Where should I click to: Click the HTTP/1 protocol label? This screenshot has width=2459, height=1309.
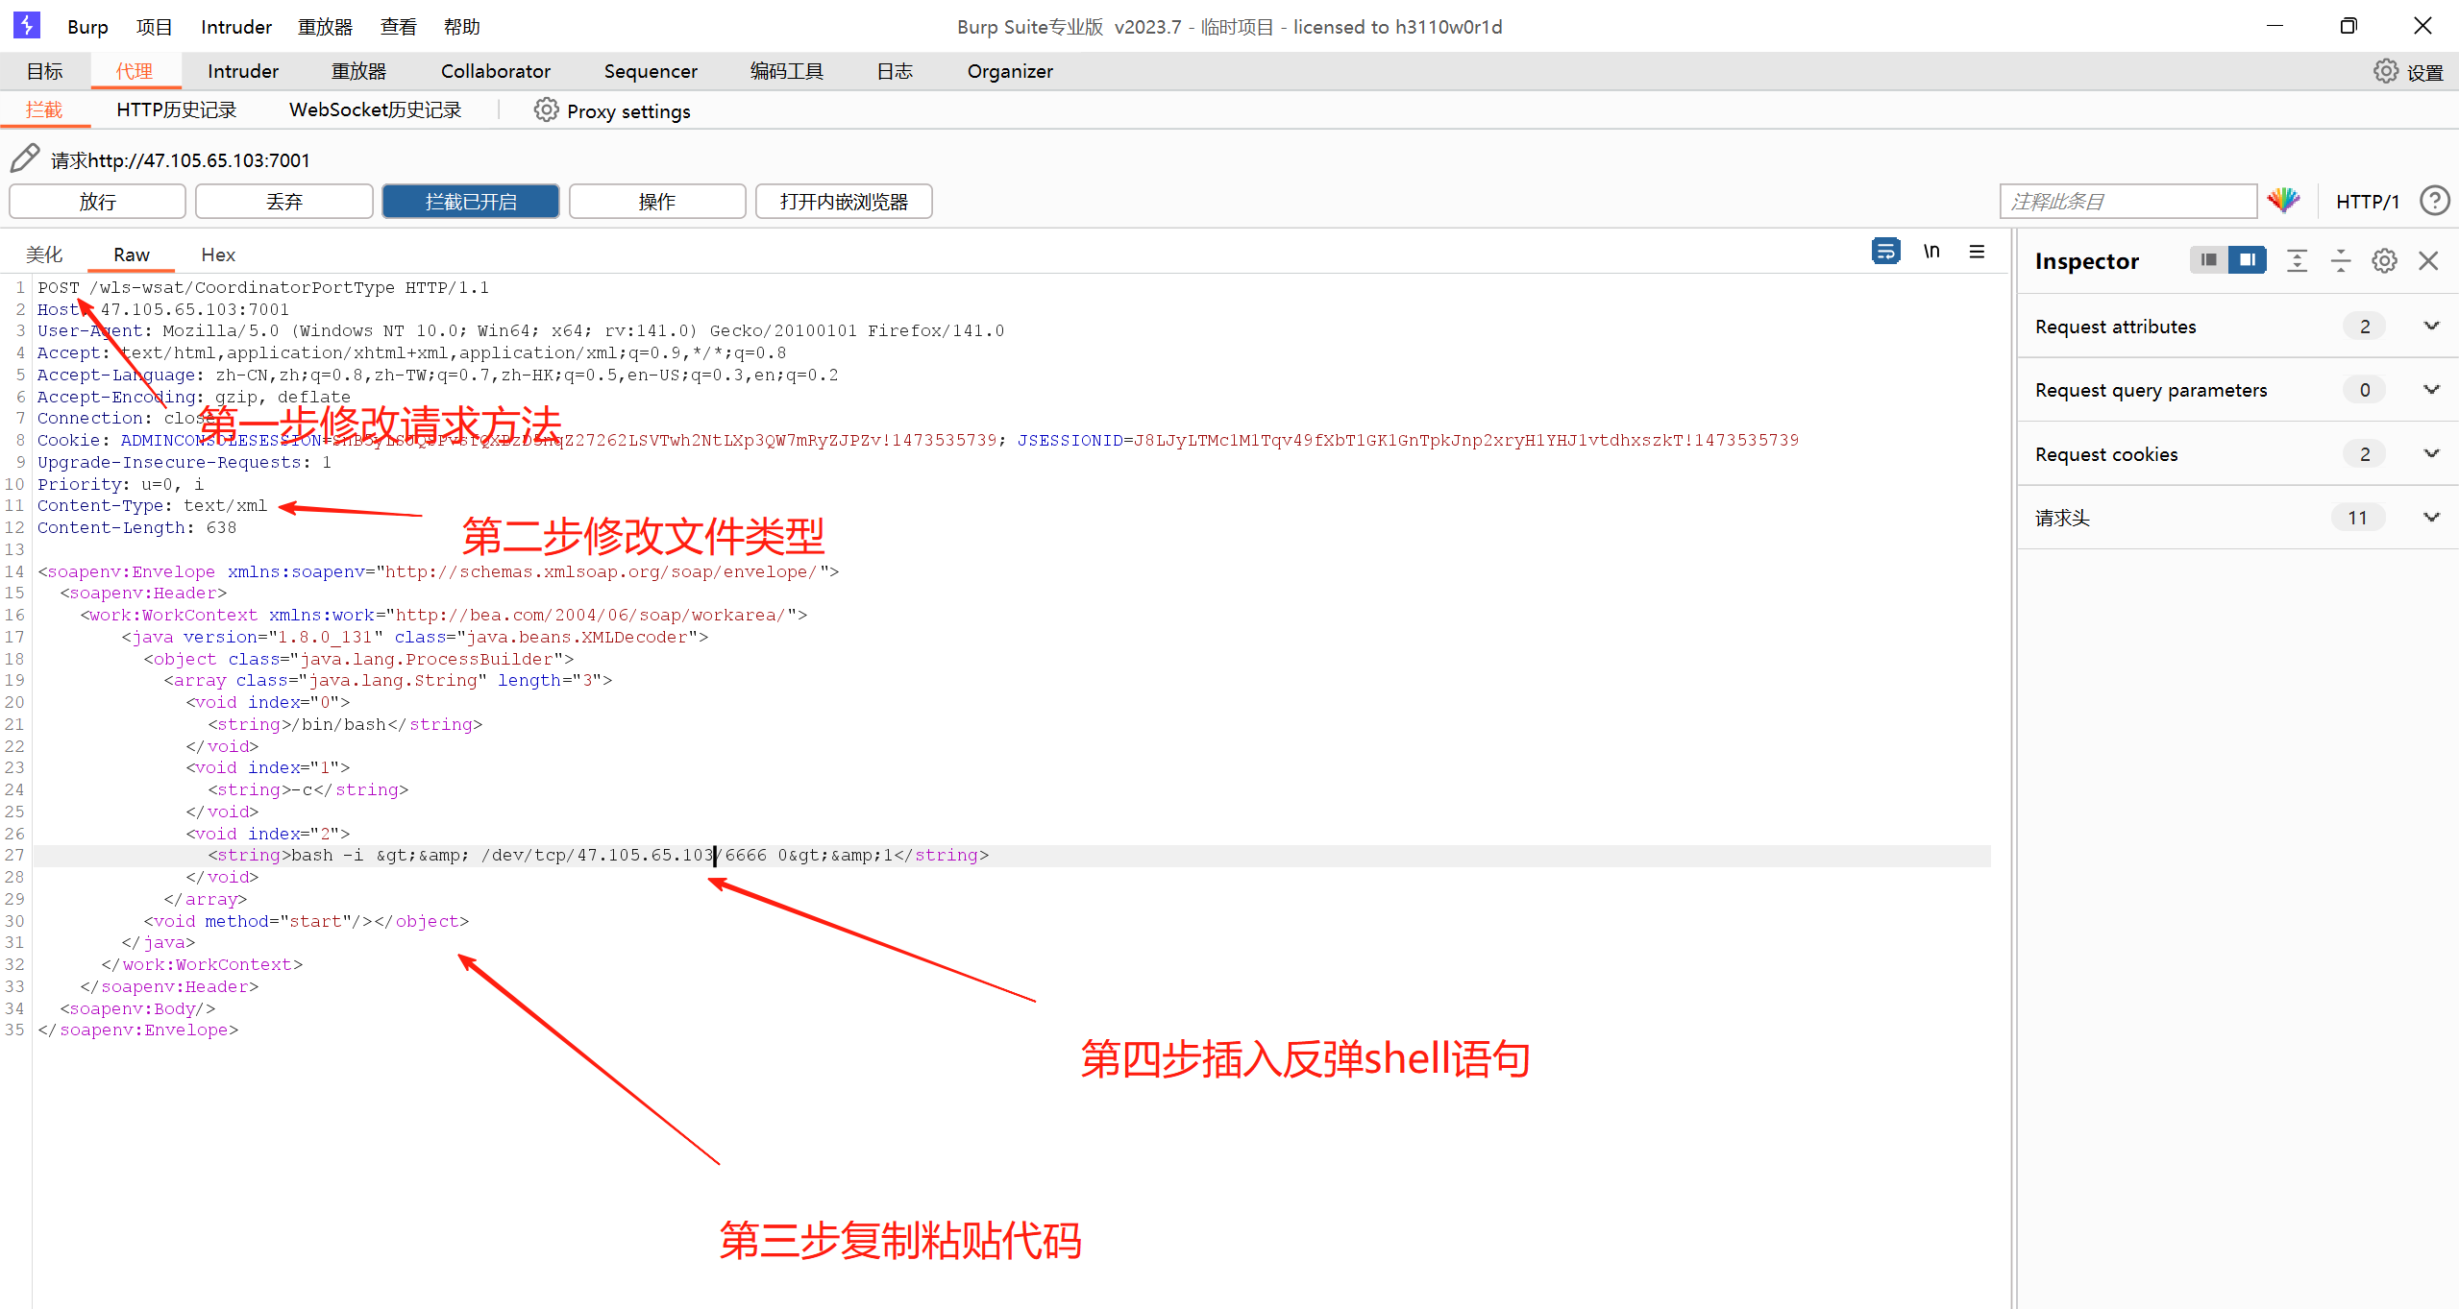pos(2367,202)
